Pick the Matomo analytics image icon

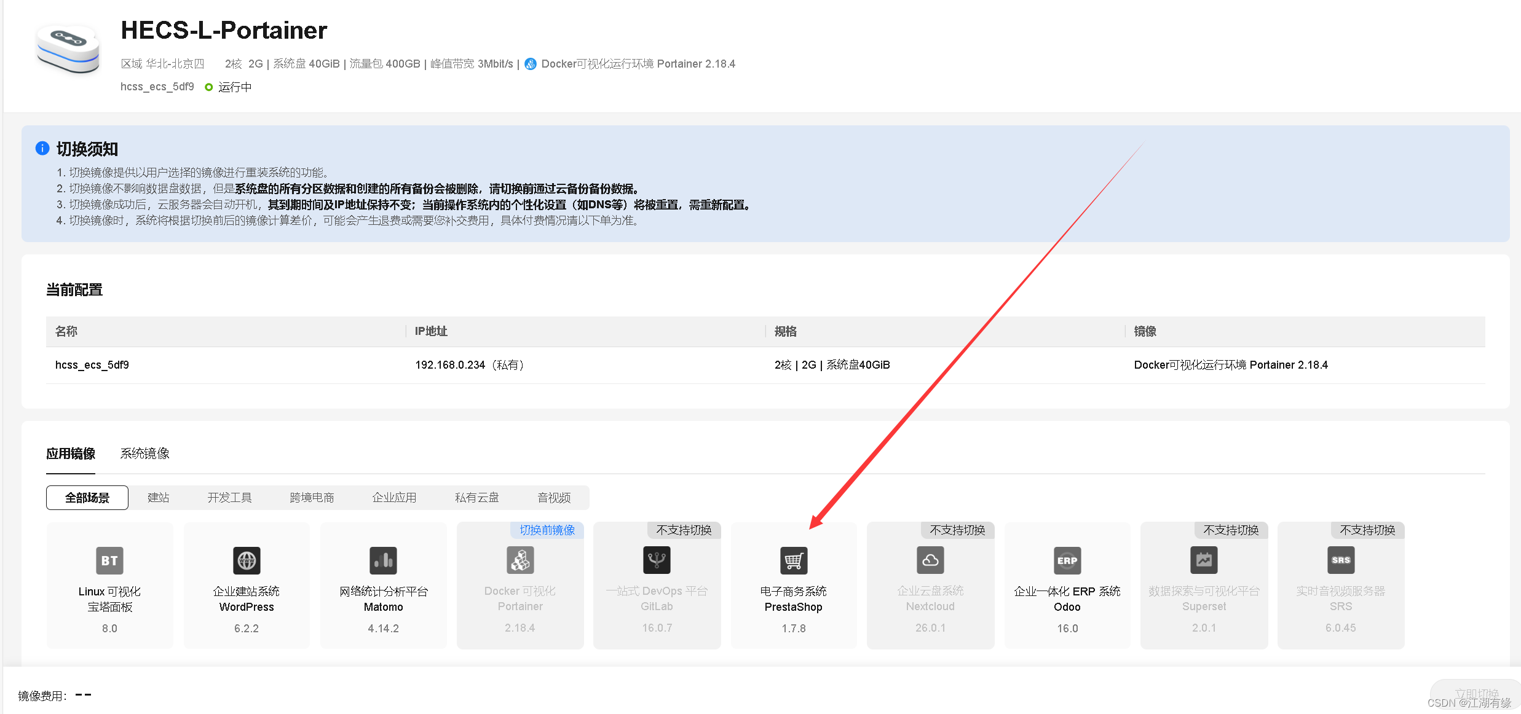pyautogui.click(x=383, y=560)
